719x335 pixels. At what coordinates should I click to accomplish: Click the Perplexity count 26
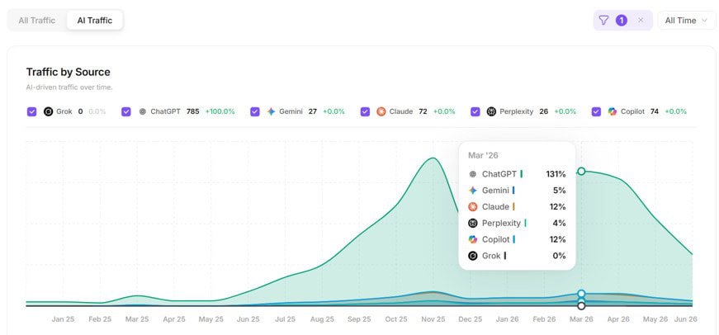click(543, 111)
